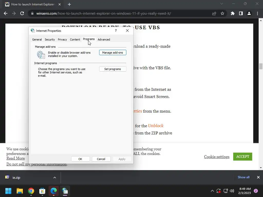Close the Internet Properties dialog
Image resolution: width=263 pixels, height=197 pixels.
[x=127, y=31]
